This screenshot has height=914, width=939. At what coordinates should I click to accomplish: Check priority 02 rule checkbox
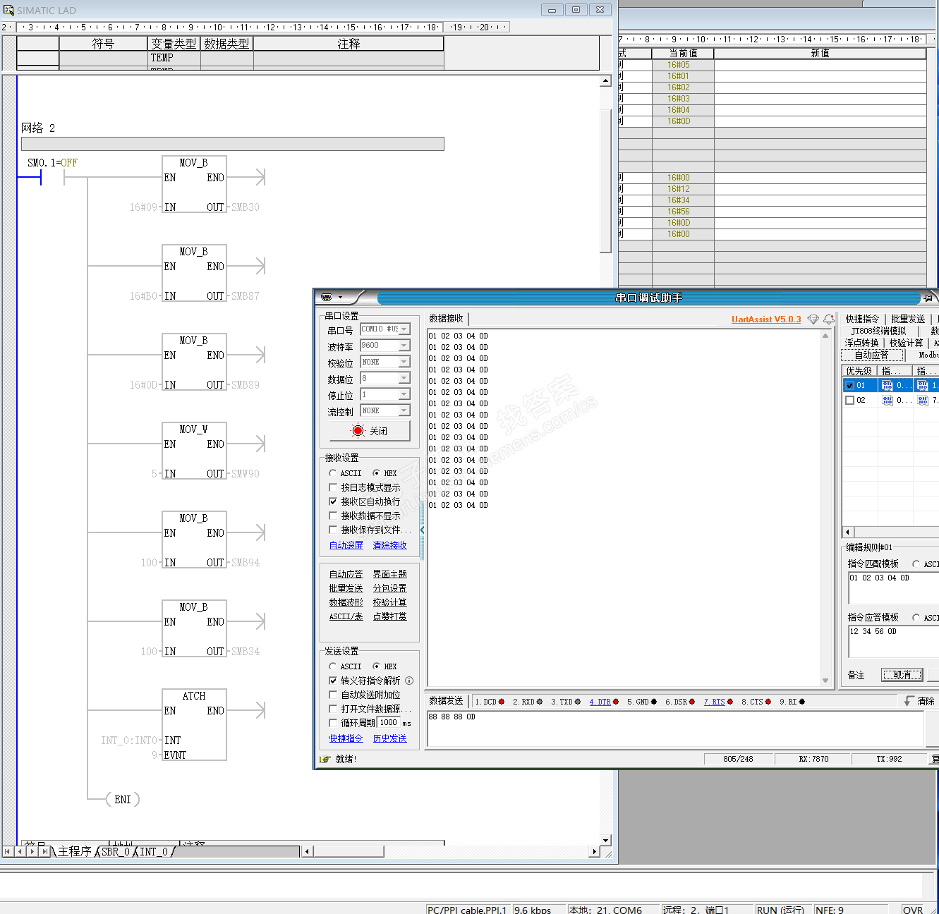coord(850,400)
